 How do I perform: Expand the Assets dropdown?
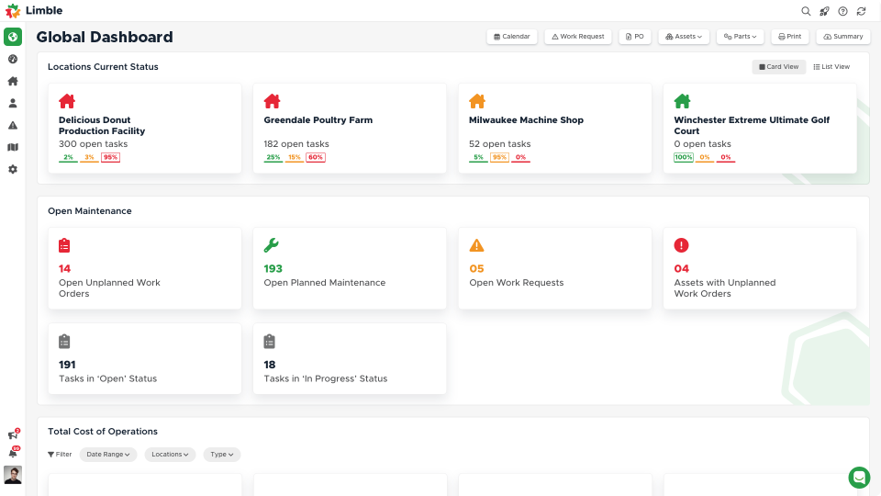[x=684, y=37]
